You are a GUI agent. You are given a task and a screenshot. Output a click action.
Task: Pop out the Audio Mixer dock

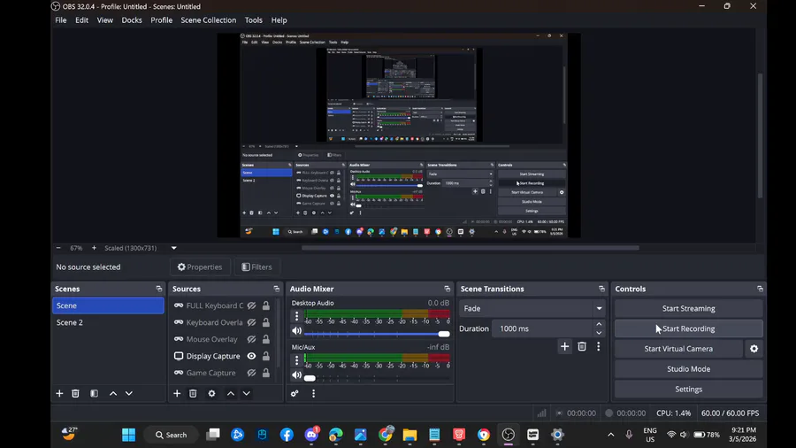click(448, 289)
